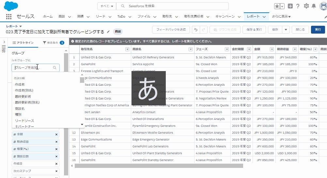Click the blue 実行 button

318,30
